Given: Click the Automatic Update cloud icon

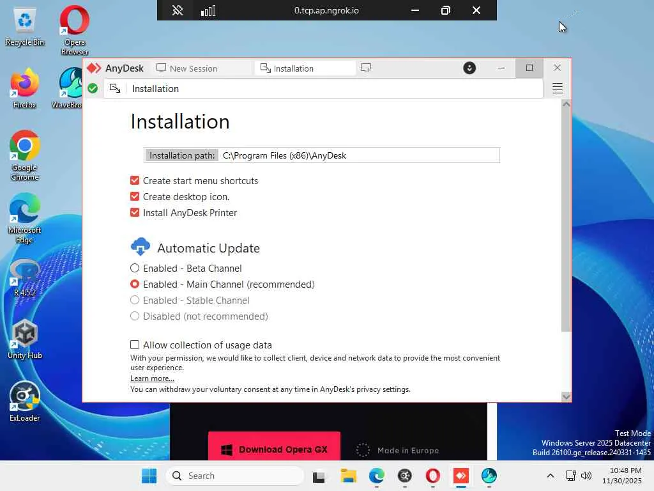Looking at the screenshot, I should coord(141,247).
